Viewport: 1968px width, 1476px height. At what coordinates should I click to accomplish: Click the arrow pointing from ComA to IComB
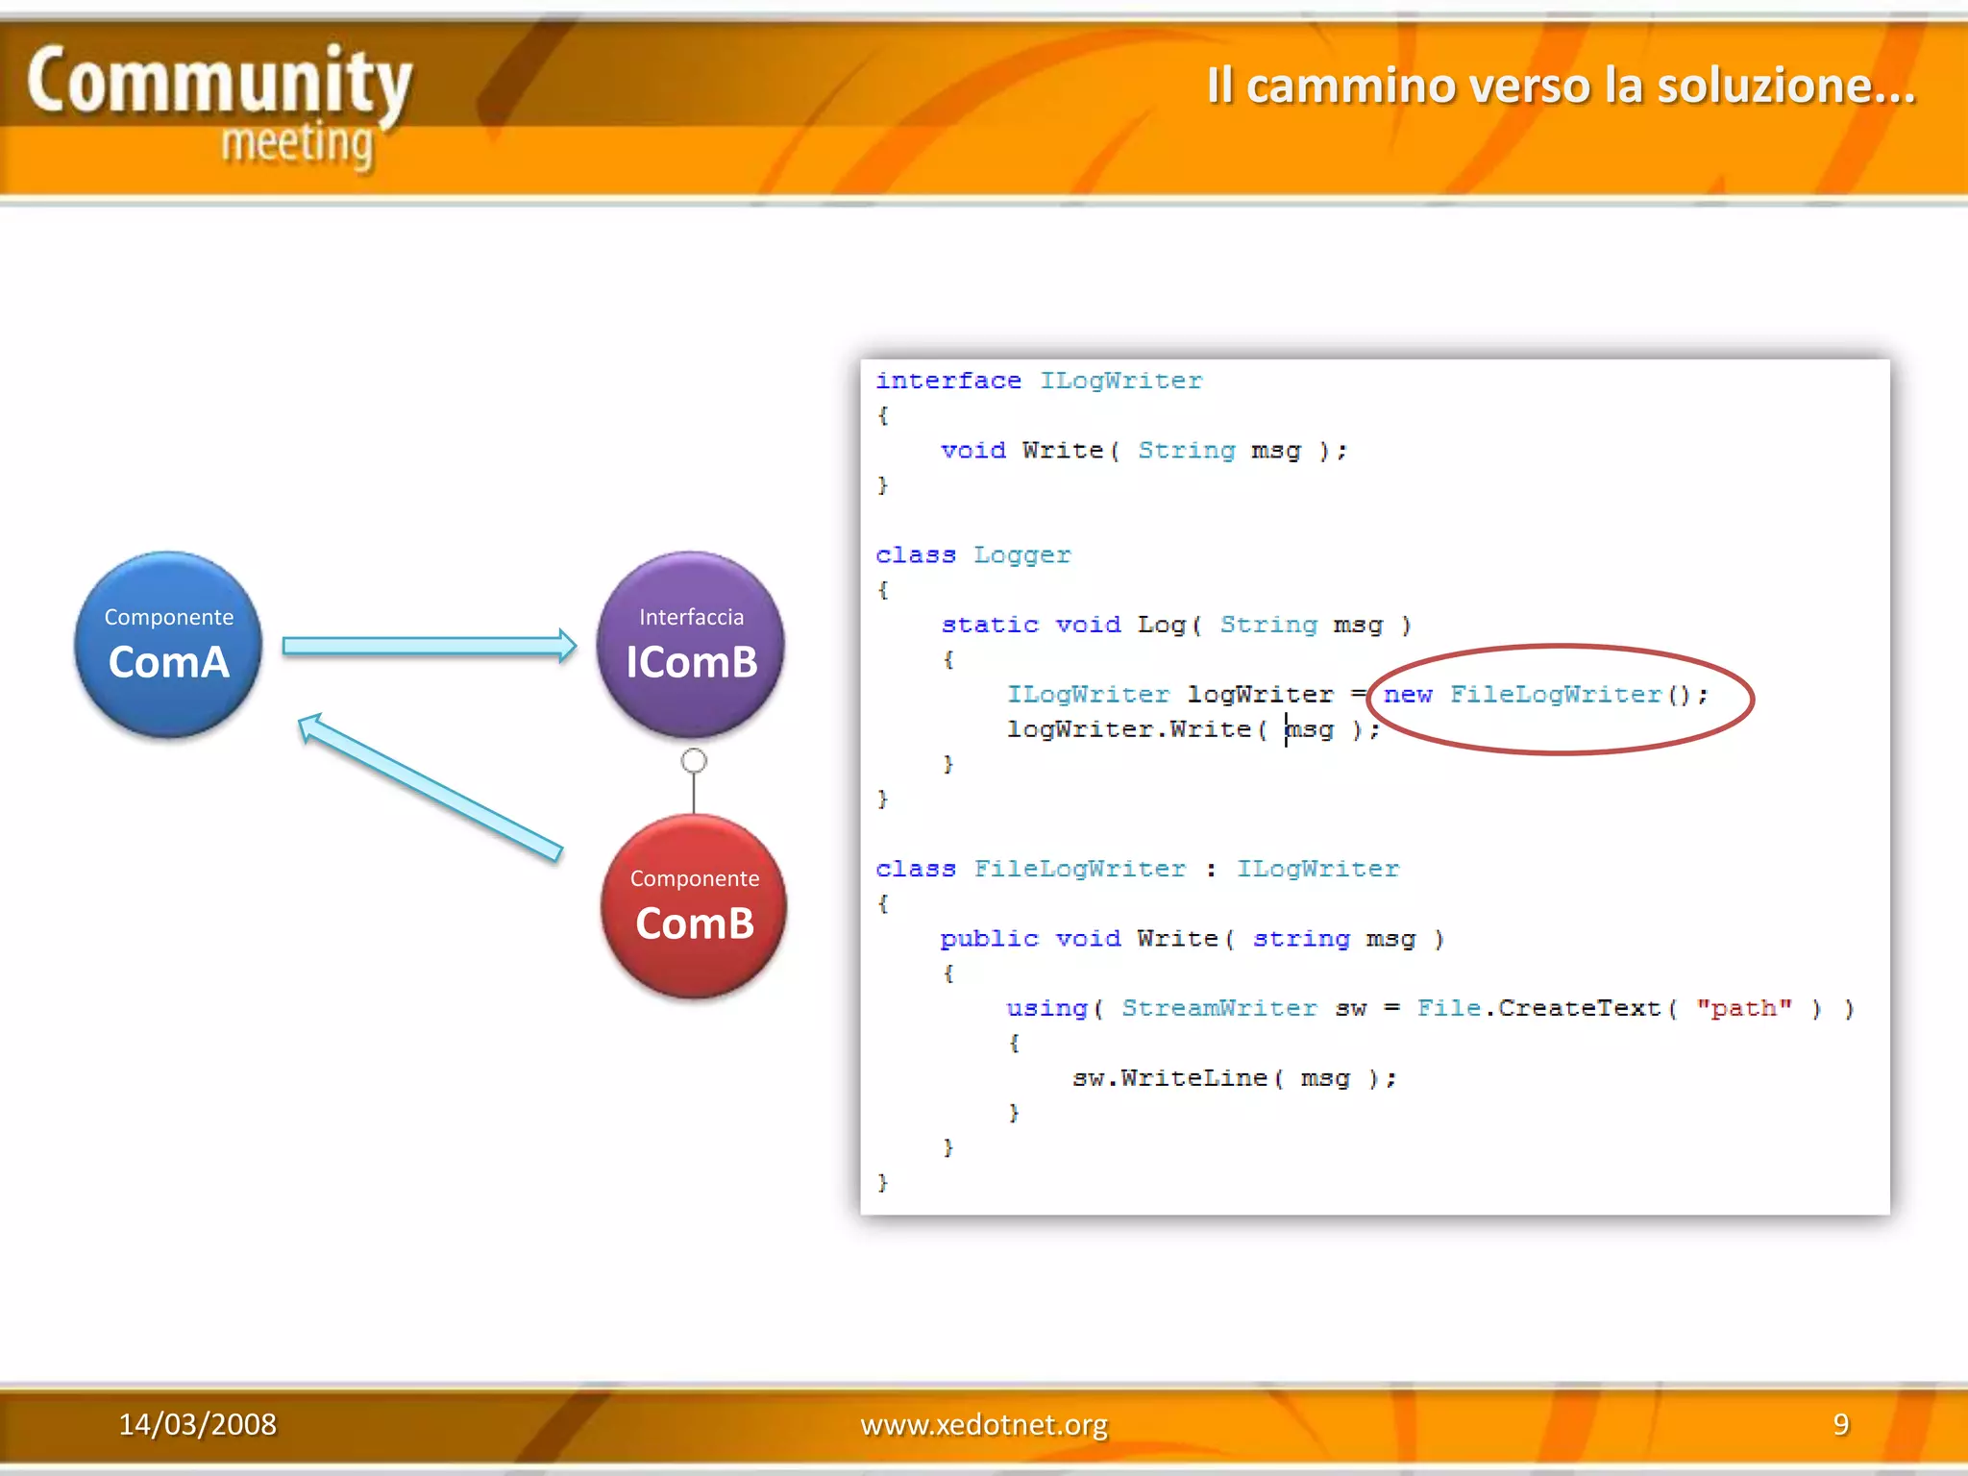[x=428, y=646]
